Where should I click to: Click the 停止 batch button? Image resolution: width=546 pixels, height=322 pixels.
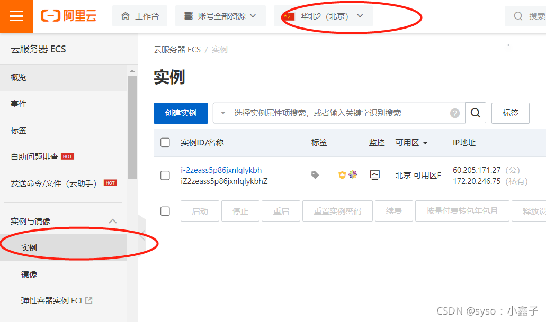pyautogui.click(x=240, y=211)
